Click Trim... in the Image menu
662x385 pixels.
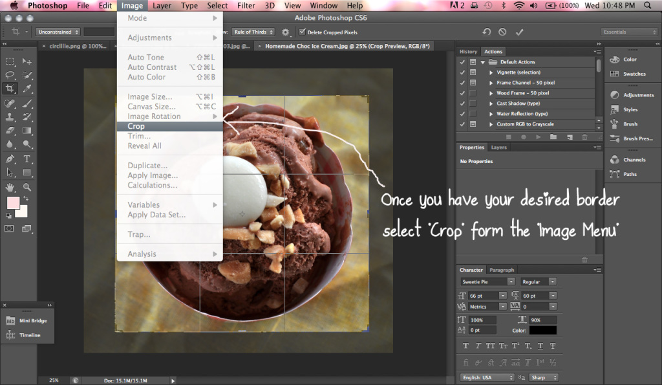139,136
